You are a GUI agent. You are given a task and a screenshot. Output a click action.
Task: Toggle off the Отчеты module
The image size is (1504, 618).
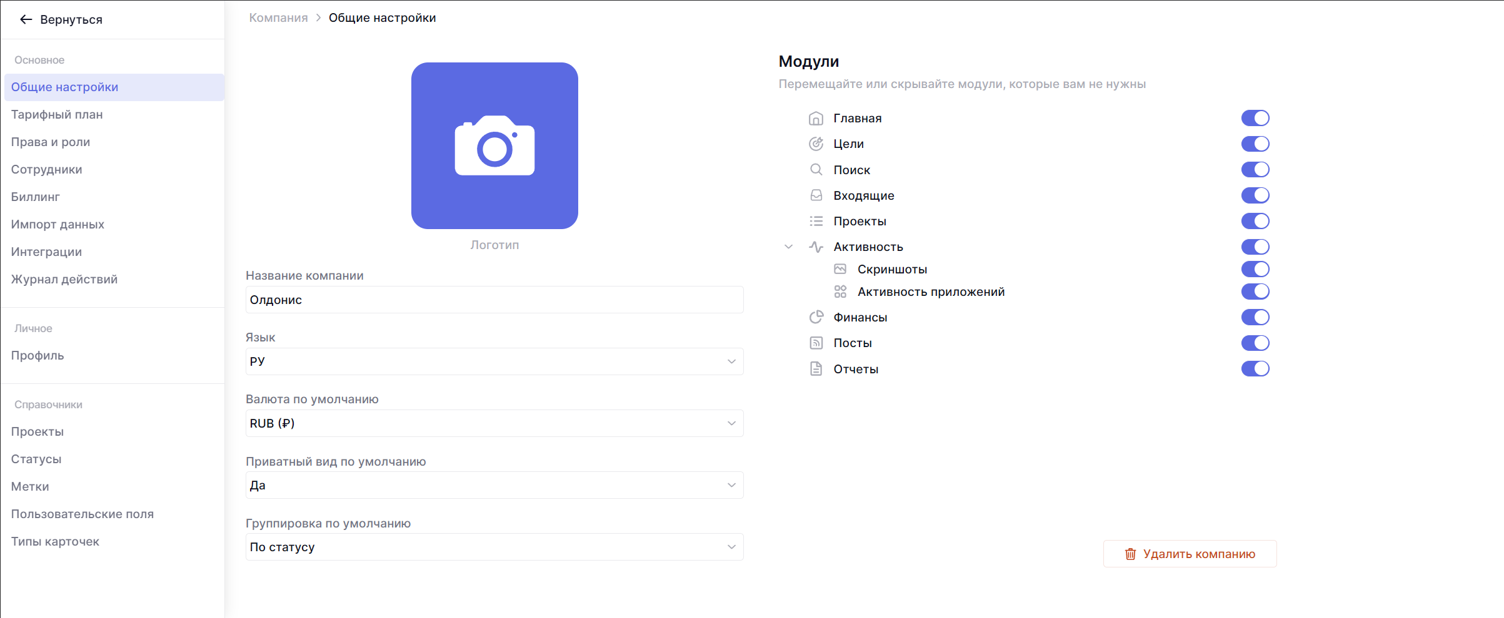pos(1255,369)
